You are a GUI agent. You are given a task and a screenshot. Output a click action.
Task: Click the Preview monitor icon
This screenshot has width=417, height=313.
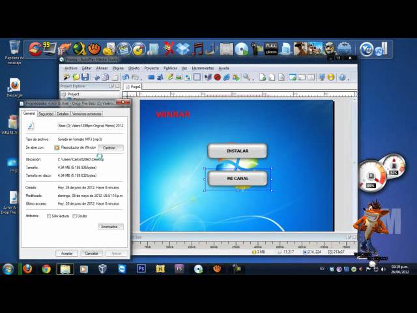point(322,77)
